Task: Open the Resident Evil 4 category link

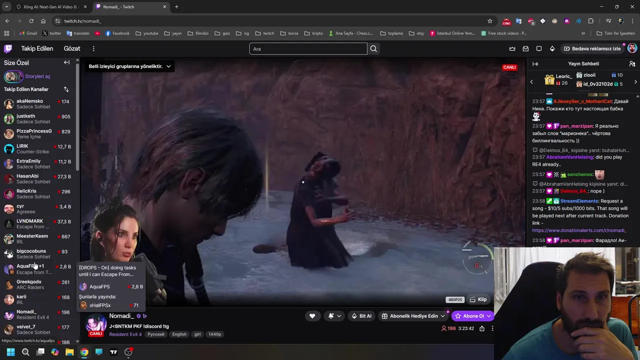Action: tap(125, 334)
